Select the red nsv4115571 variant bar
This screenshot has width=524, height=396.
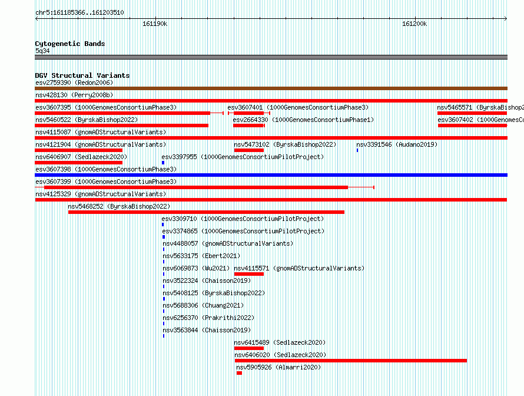pyautogui.click(x=249, y=274)
